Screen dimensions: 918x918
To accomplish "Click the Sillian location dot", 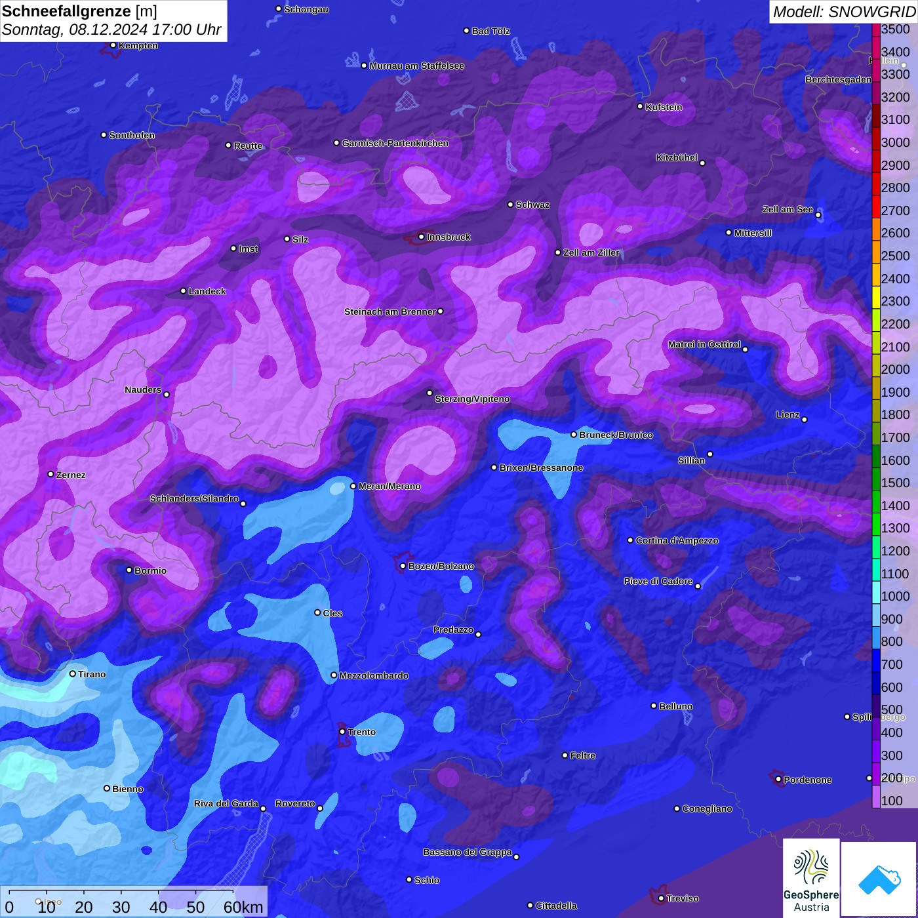I will pyautogui.click(x=710, y=454).
